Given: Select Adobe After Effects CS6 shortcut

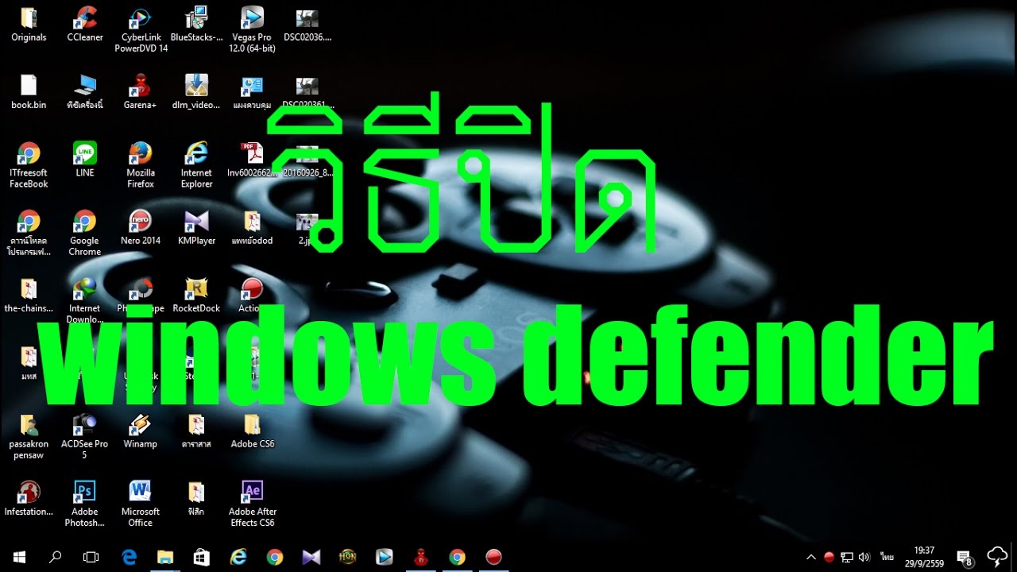Looking at the screenshot, I should click(x=252, y=504).
